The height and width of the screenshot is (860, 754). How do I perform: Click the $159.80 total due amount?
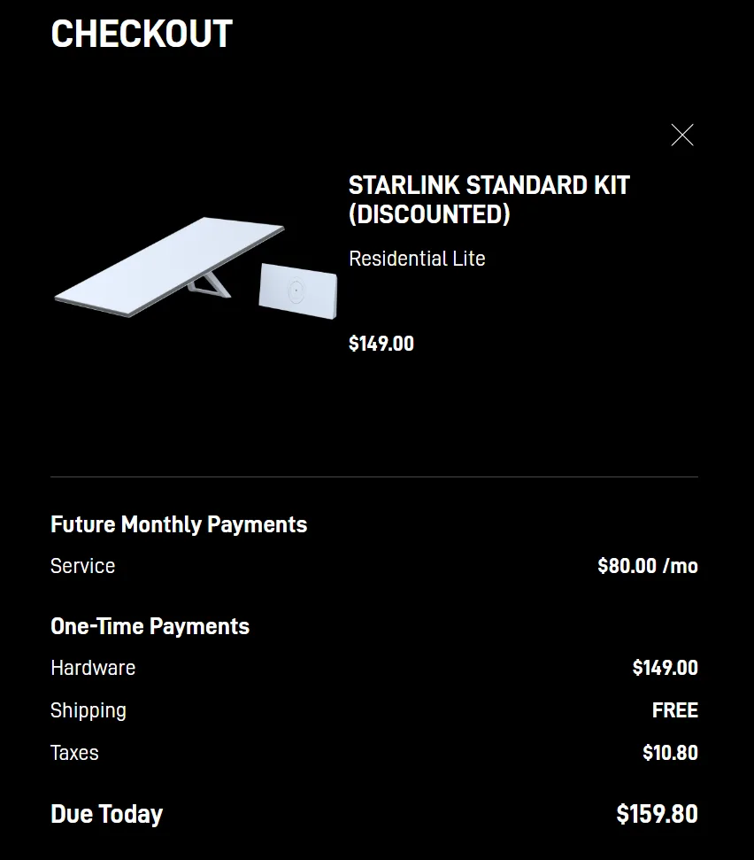pyautogui.click(x=657, y=815)
